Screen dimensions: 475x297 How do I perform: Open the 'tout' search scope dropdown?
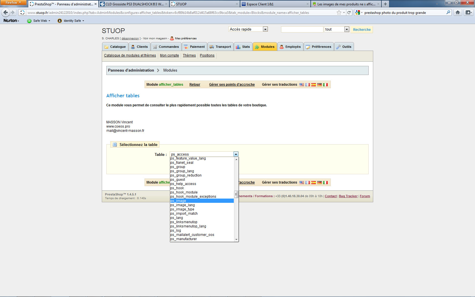347,29
